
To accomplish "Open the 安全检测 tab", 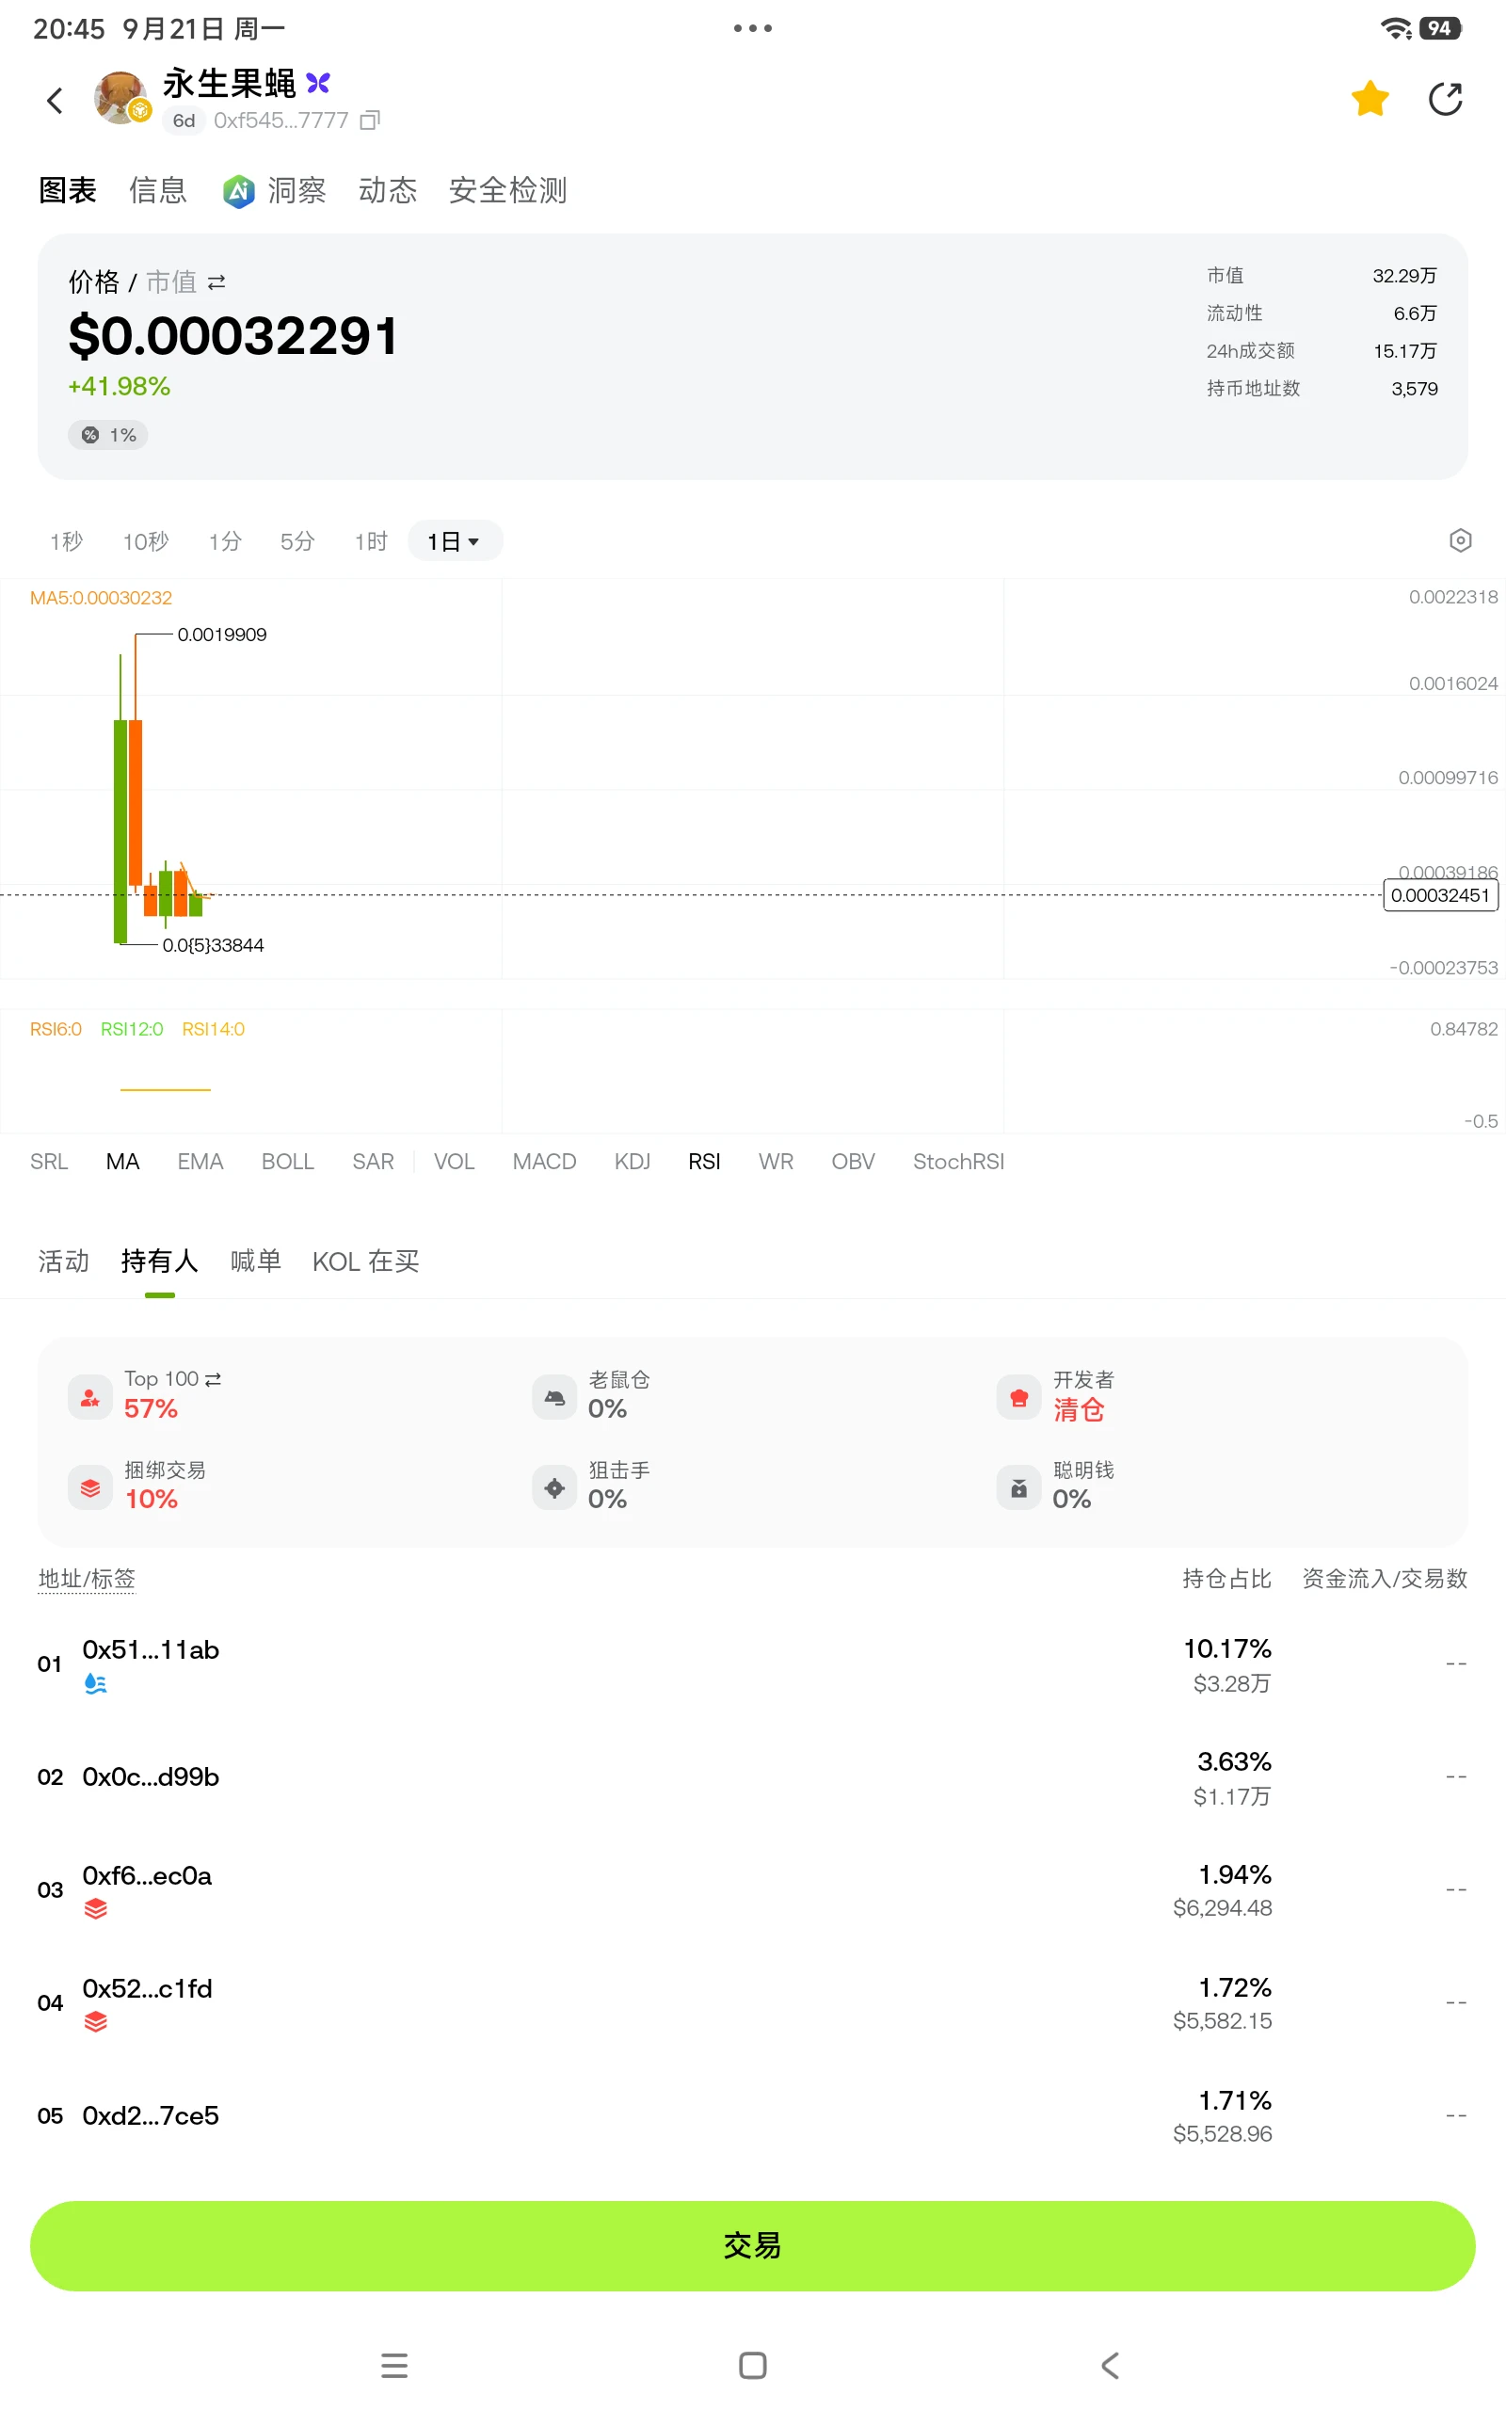I will point(508,190).
